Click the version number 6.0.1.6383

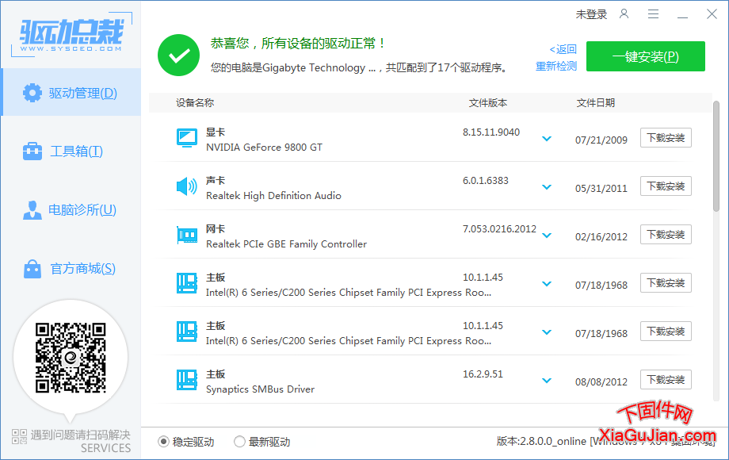(x=486, y=181)
